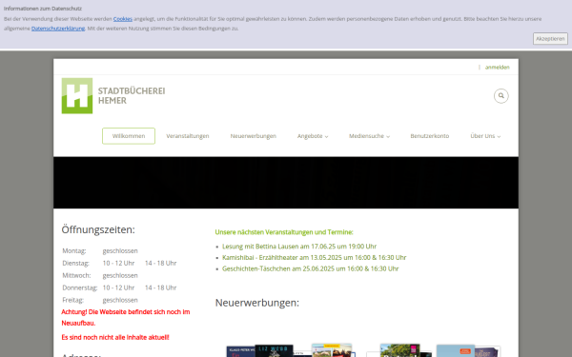Select the Willkommen menu item
Screen dimensions: 572x357
tap(129, 136)
